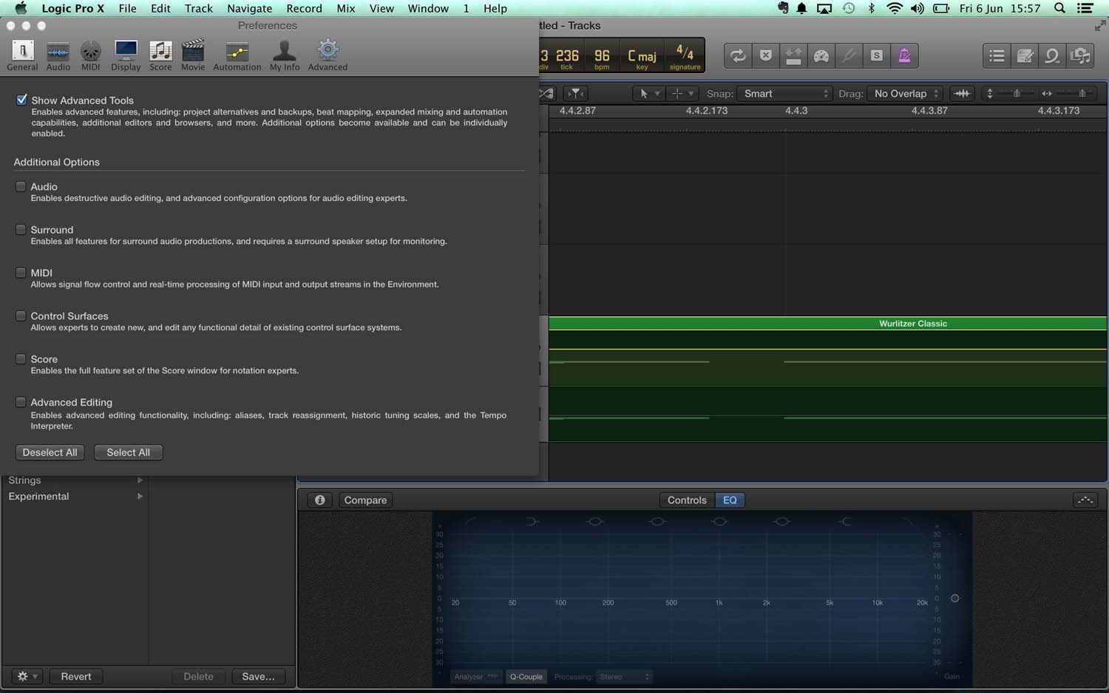Click the Select All button
Viewport: 1109px width, 693px height.
(128, 452)
